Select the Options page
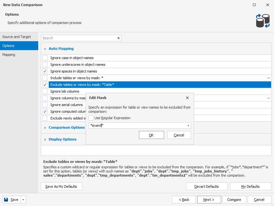The image size is (274, 206). coord(19,46)
